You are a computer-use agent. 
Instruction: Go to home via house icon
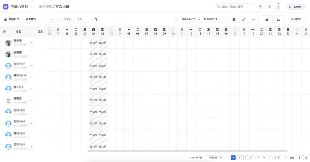(x=261, y=7)
